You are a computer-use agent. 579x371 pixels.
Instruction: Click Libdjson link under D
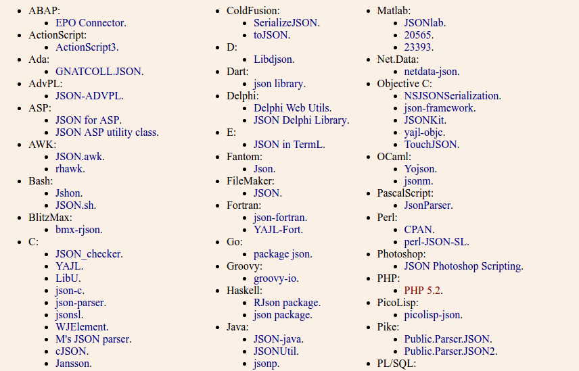tap(273, 59)
